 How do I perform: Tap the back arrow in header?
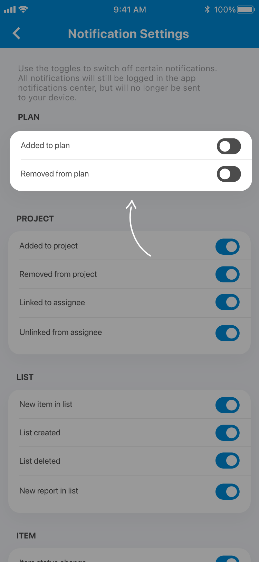[16, 34]
